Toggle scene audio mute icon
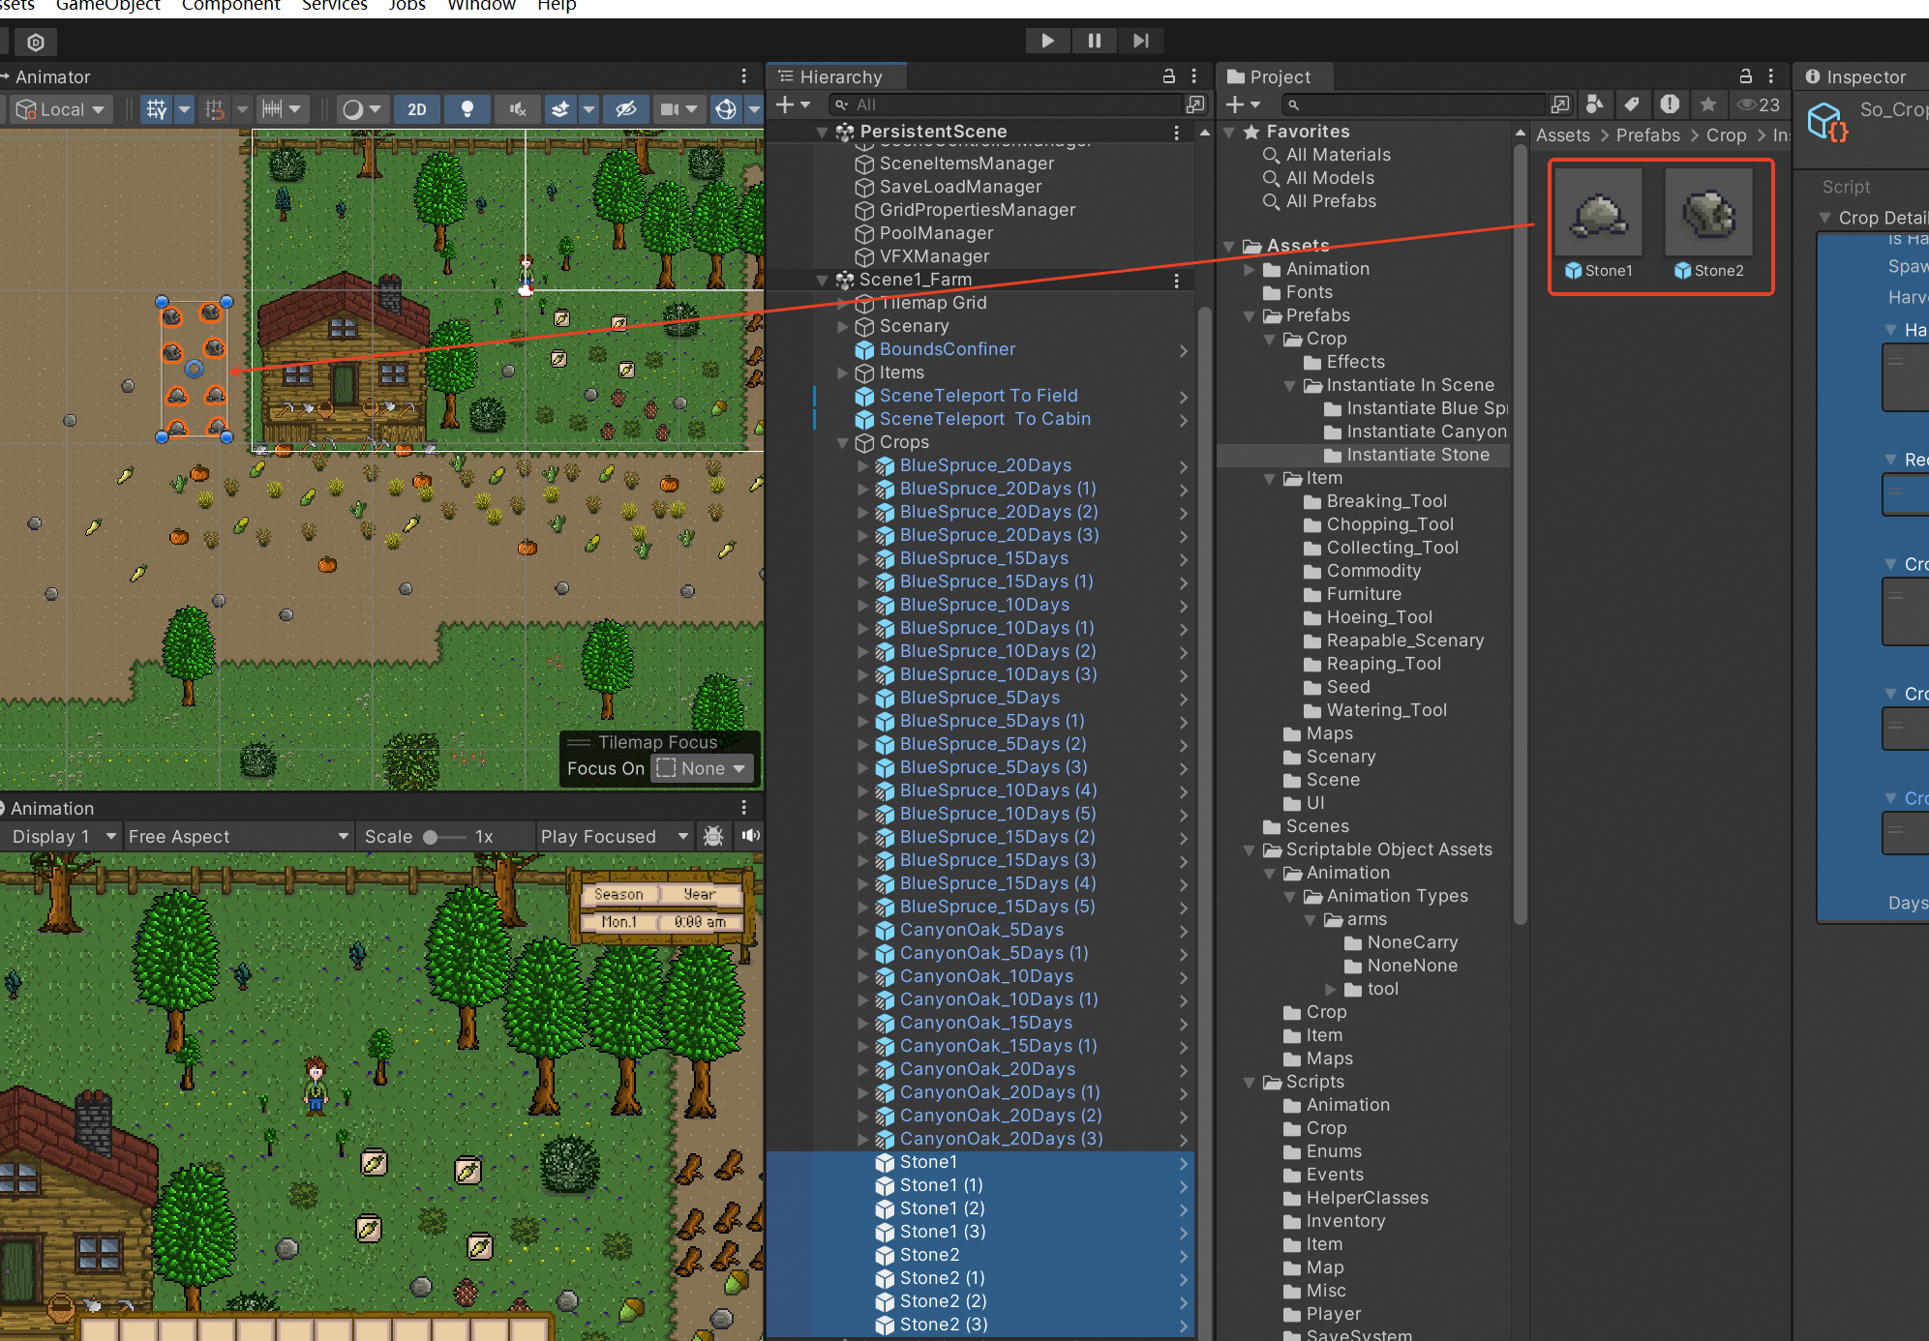The width and height of the screenshot is (1929, 1341). (x=519, y=109)
